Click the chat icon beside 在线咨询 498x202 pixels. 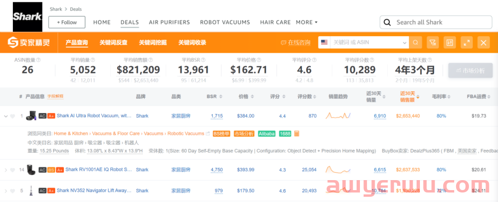click(x=284, y=42)
